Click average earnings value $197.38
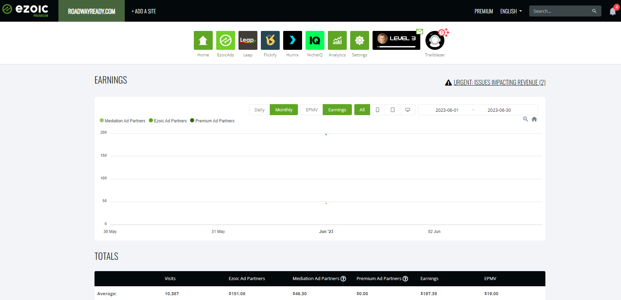Viewport: 621px width, 300px height. (x=429, y=294)
